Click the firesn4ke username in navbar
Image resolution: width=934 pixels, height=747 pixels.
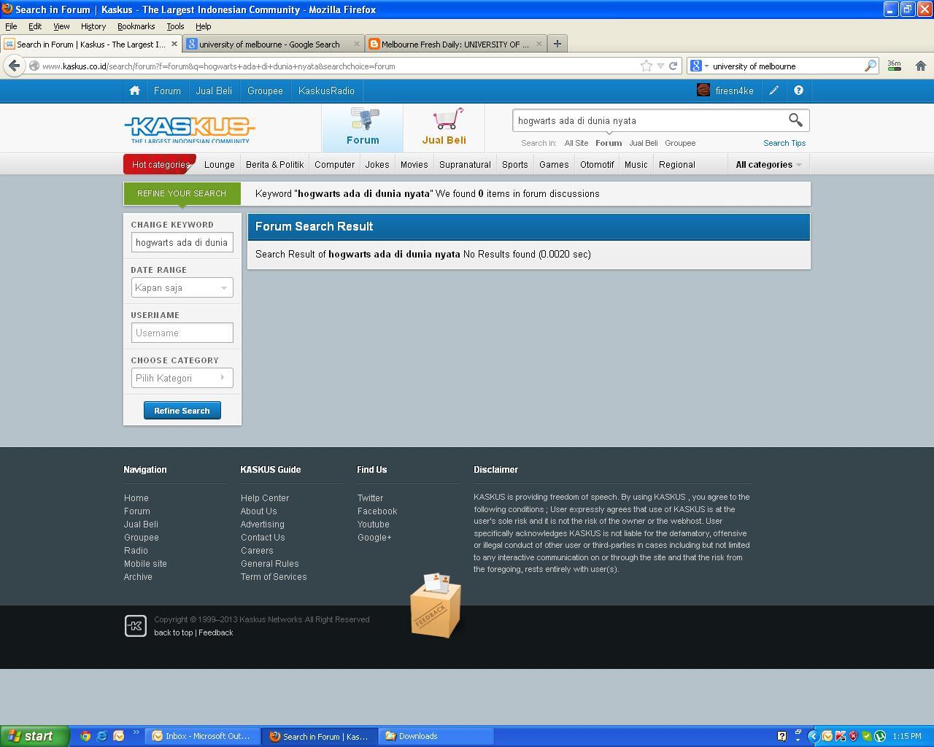coord(734,90)
